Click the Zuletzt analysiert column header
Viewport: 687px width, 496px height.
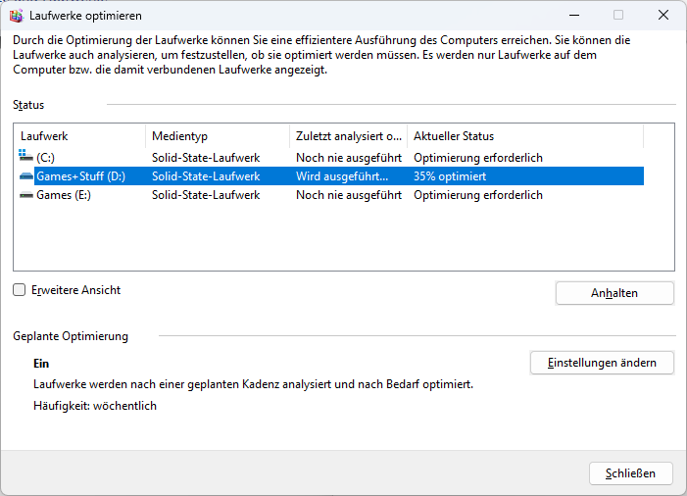[349, 136]
